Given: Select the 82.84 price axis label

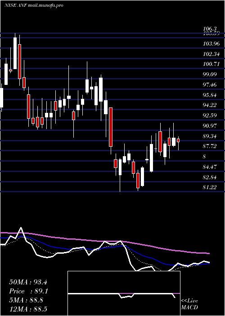Looking at the screenshot, I should 210,177.
